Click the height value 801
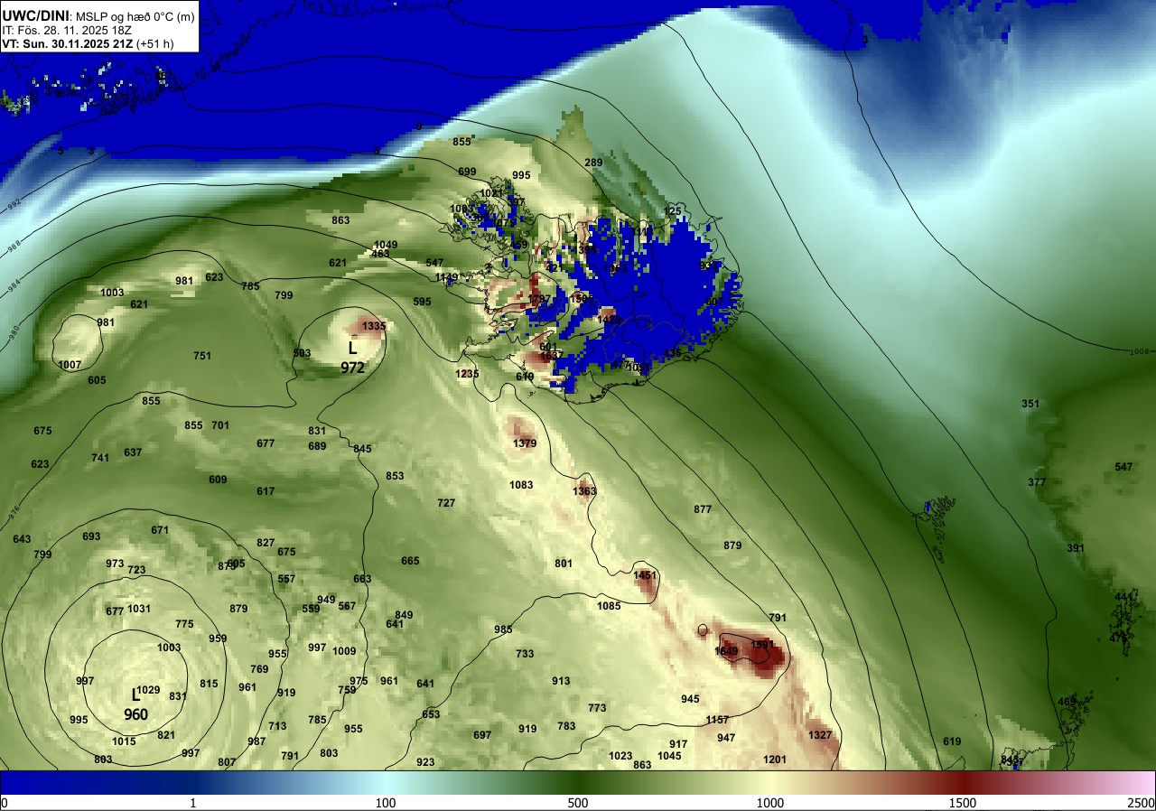This screenshot has height=811, width=1156. 564,564
